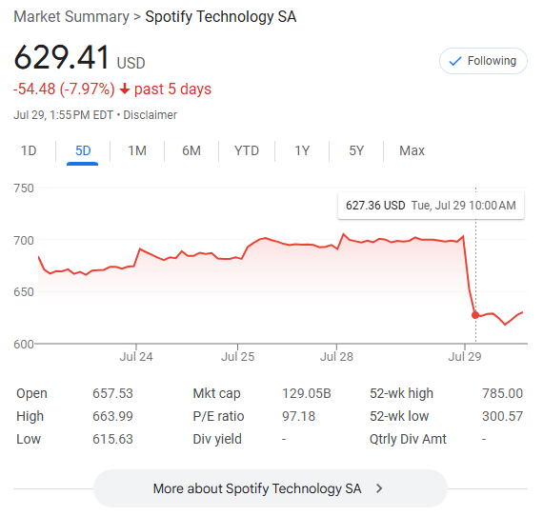Switch chart to 1M range
This screenshot has height=516, width=543.
coord(137,150)
